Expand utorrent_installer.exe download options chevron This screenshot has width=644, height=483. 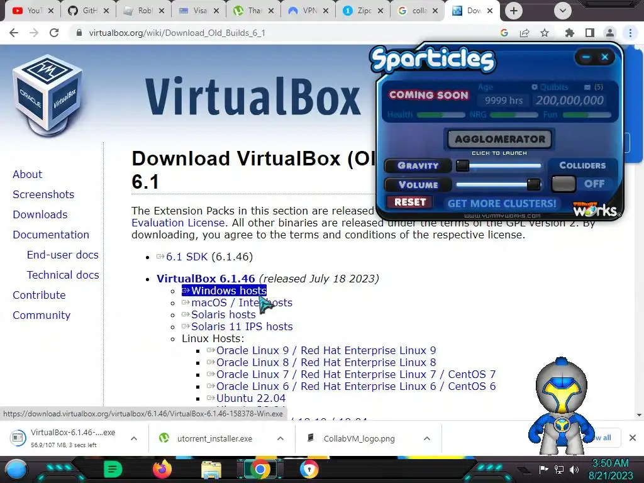tap(280, 438)
